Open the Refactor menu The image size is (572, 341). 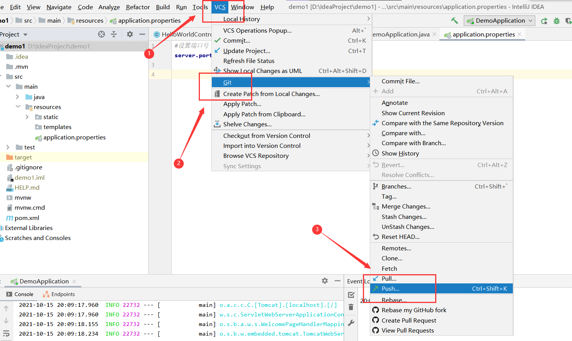pos(138,7)
